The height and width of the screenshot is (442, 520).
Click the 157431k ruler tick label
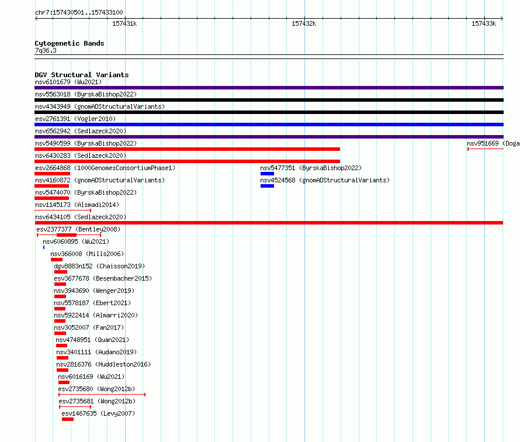(124, 23)
